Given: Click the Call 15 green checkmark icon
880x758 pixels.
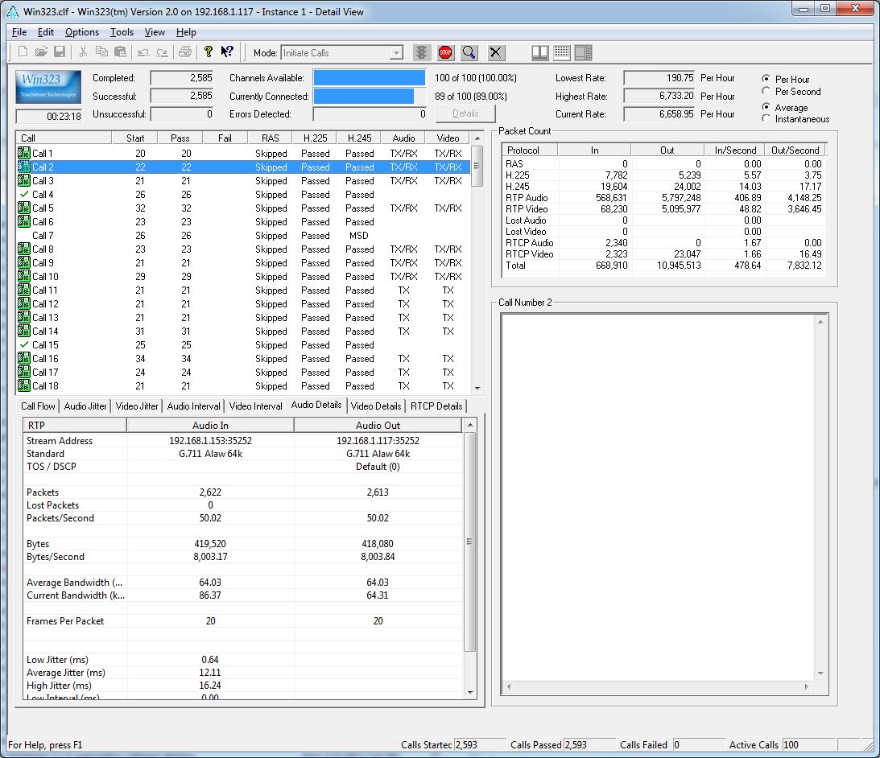Looking at the screenshot, I should [24, 344].
